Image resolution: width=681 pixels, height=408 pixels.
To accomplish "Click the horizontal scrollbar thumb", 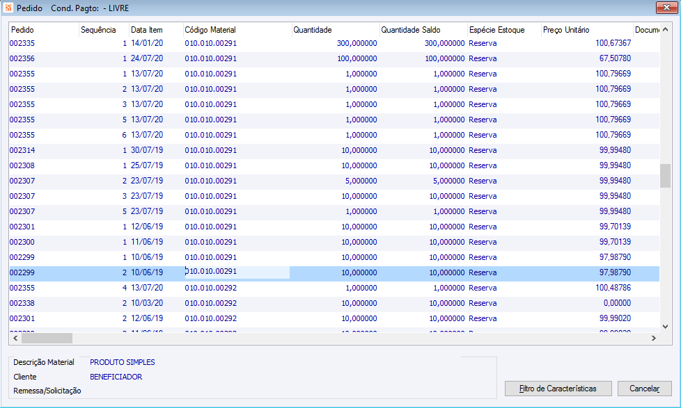I will pyautogui.click(x=47, y=338).
